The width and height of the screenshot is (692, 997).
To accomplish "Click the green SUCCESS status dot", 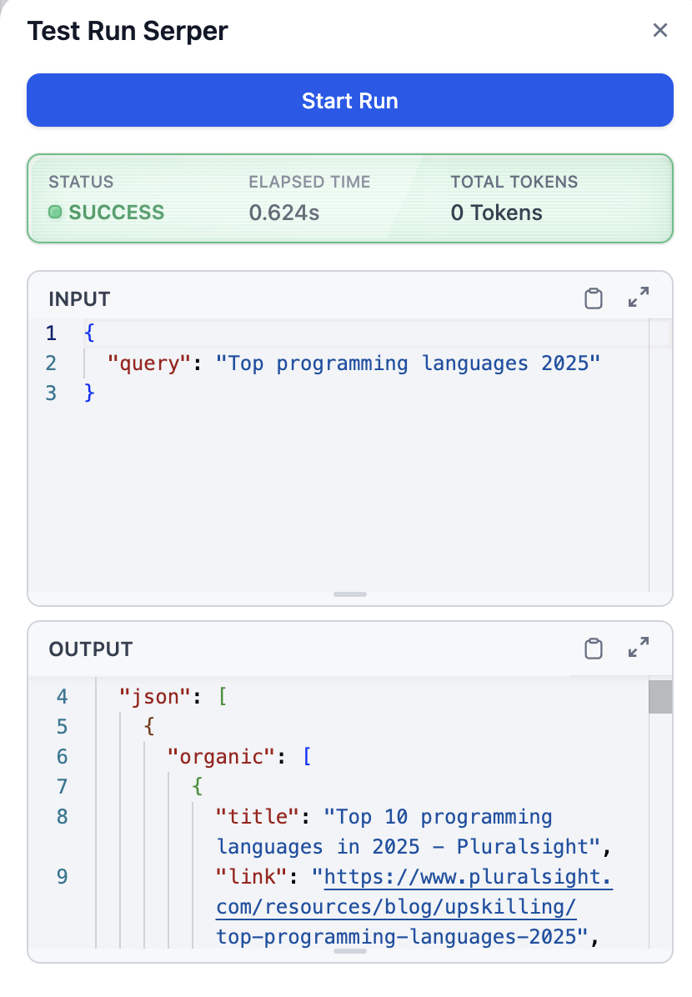I will 55,213.
